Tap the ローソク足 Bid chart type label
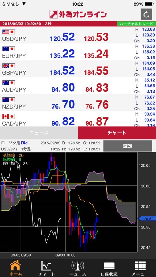The width and height of the screenshot is (156, 277). pos(14,143)
